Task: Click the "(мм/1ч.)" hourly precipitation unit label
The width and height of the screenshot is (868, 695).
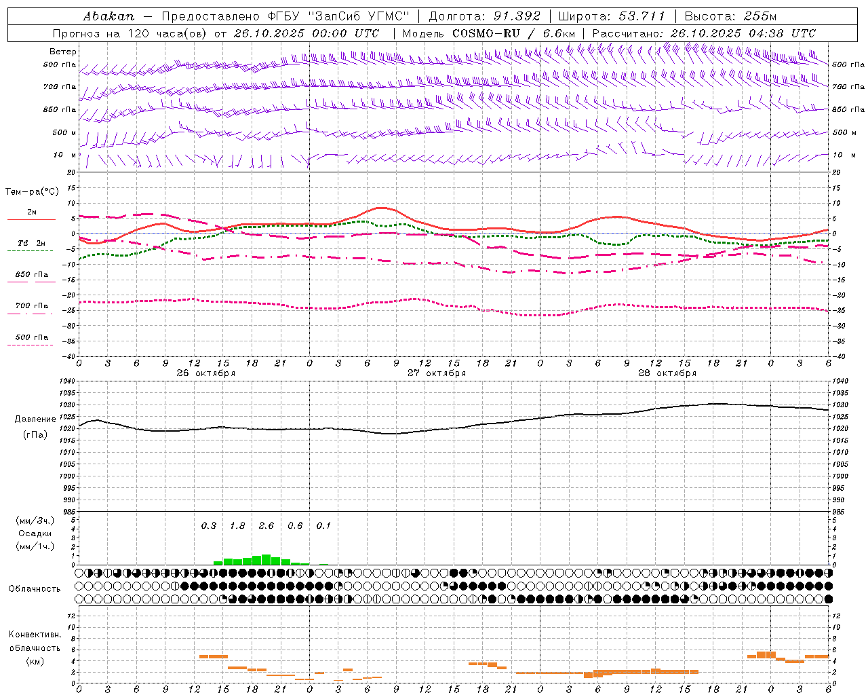Action: coord(35,546)
